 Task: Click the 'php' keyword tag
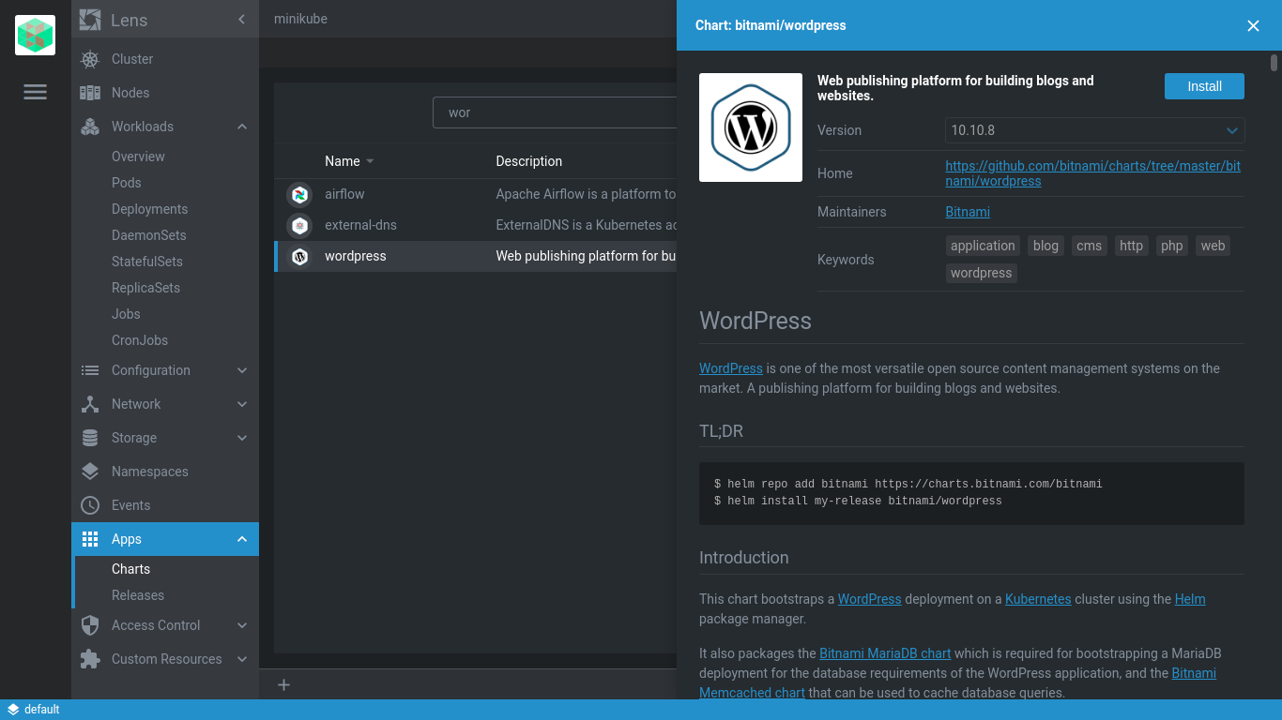[1171, 246]
